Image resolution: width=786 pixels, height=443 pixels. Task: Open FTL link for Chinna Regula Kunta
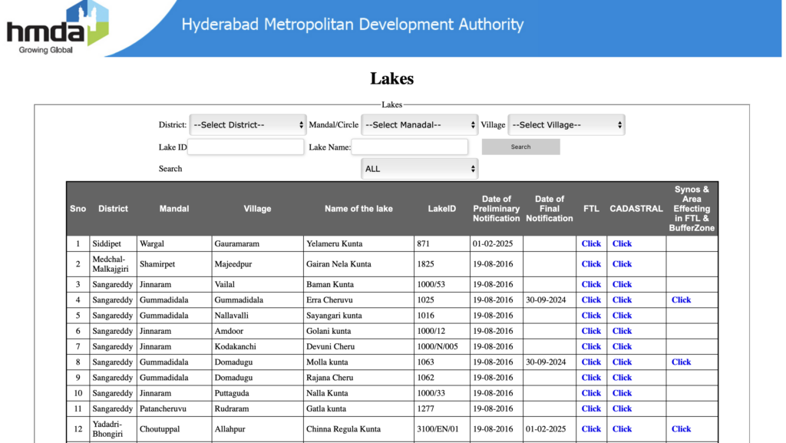[591, 429]
